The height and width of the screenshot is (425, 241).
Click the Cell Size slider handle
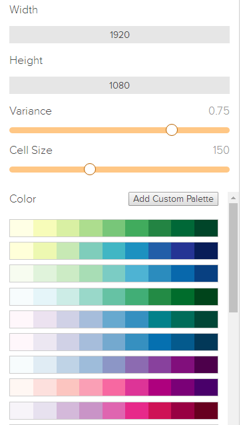(90, 169)
